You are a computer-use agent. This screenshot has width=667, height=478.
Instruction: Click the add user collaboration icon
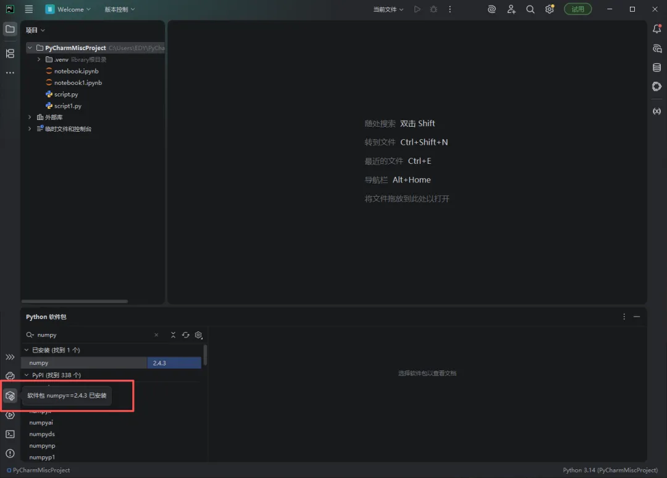click(x=511, y=9)
